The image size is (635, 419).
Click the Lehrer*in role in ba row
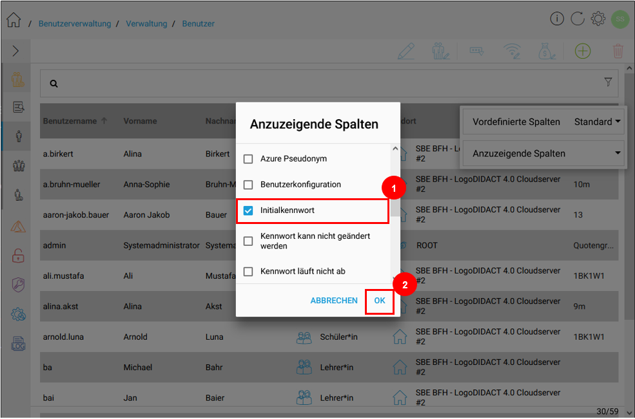(x=337, y=368)
